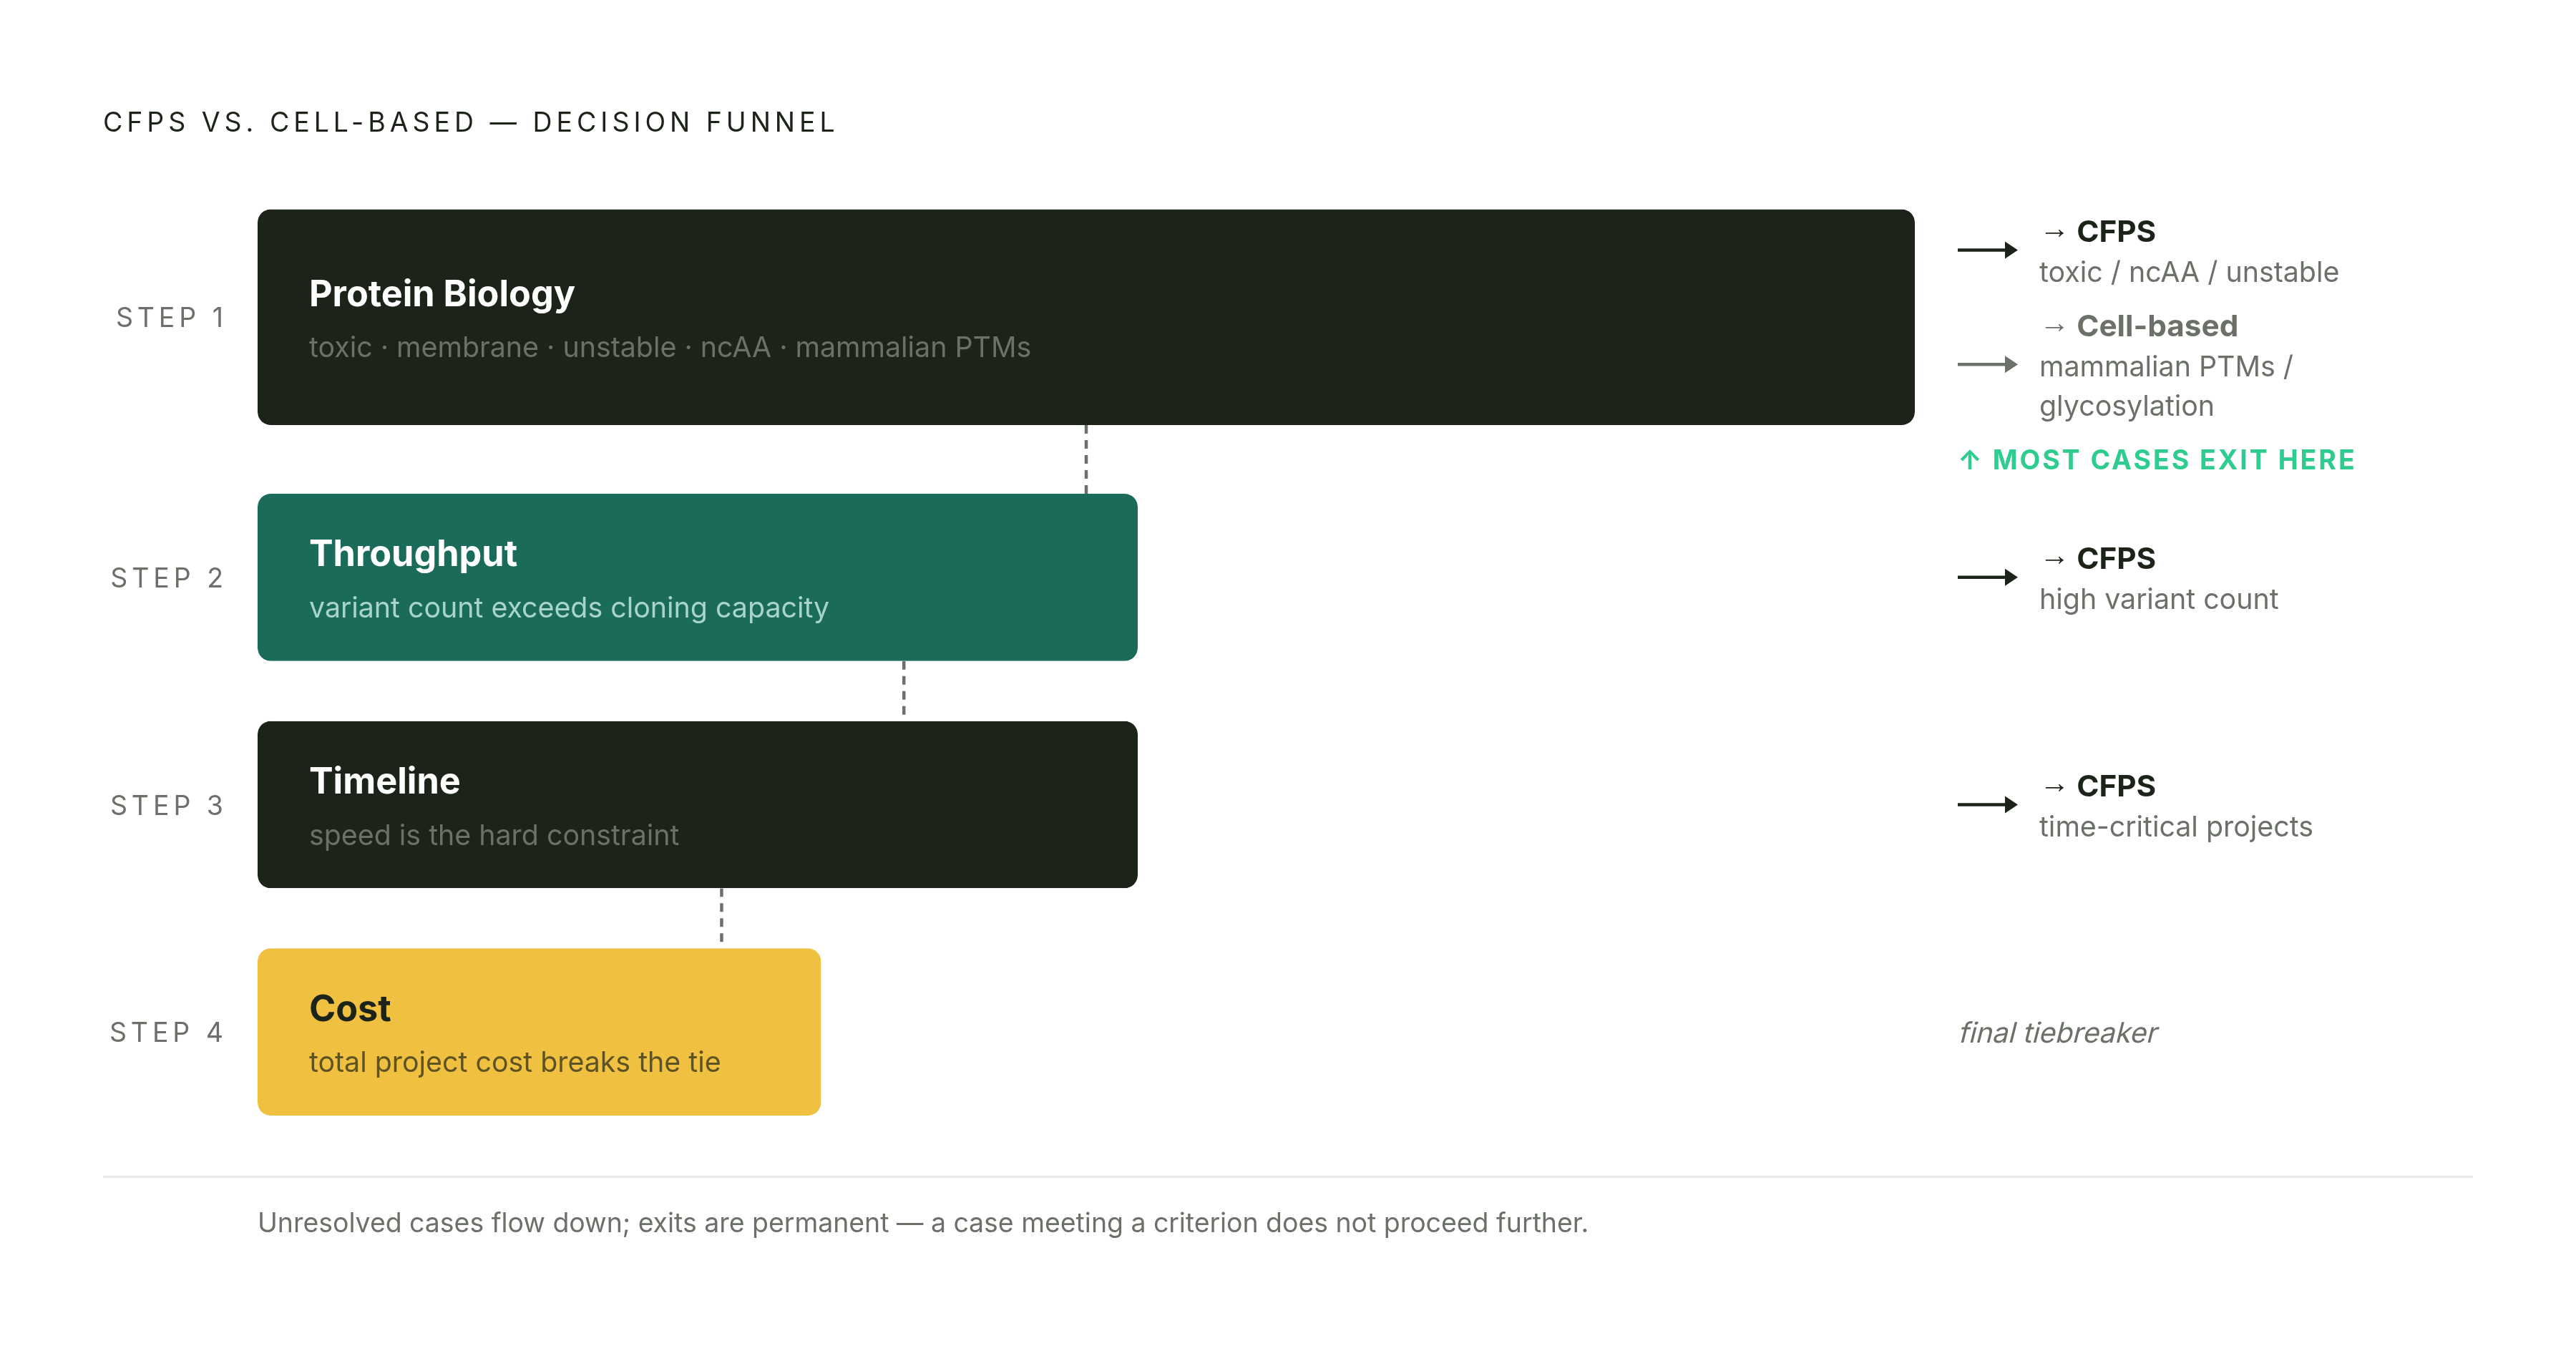
Task: Click the italic 'final tiebreaker' note
Action: click(x=2057, y=1032)
